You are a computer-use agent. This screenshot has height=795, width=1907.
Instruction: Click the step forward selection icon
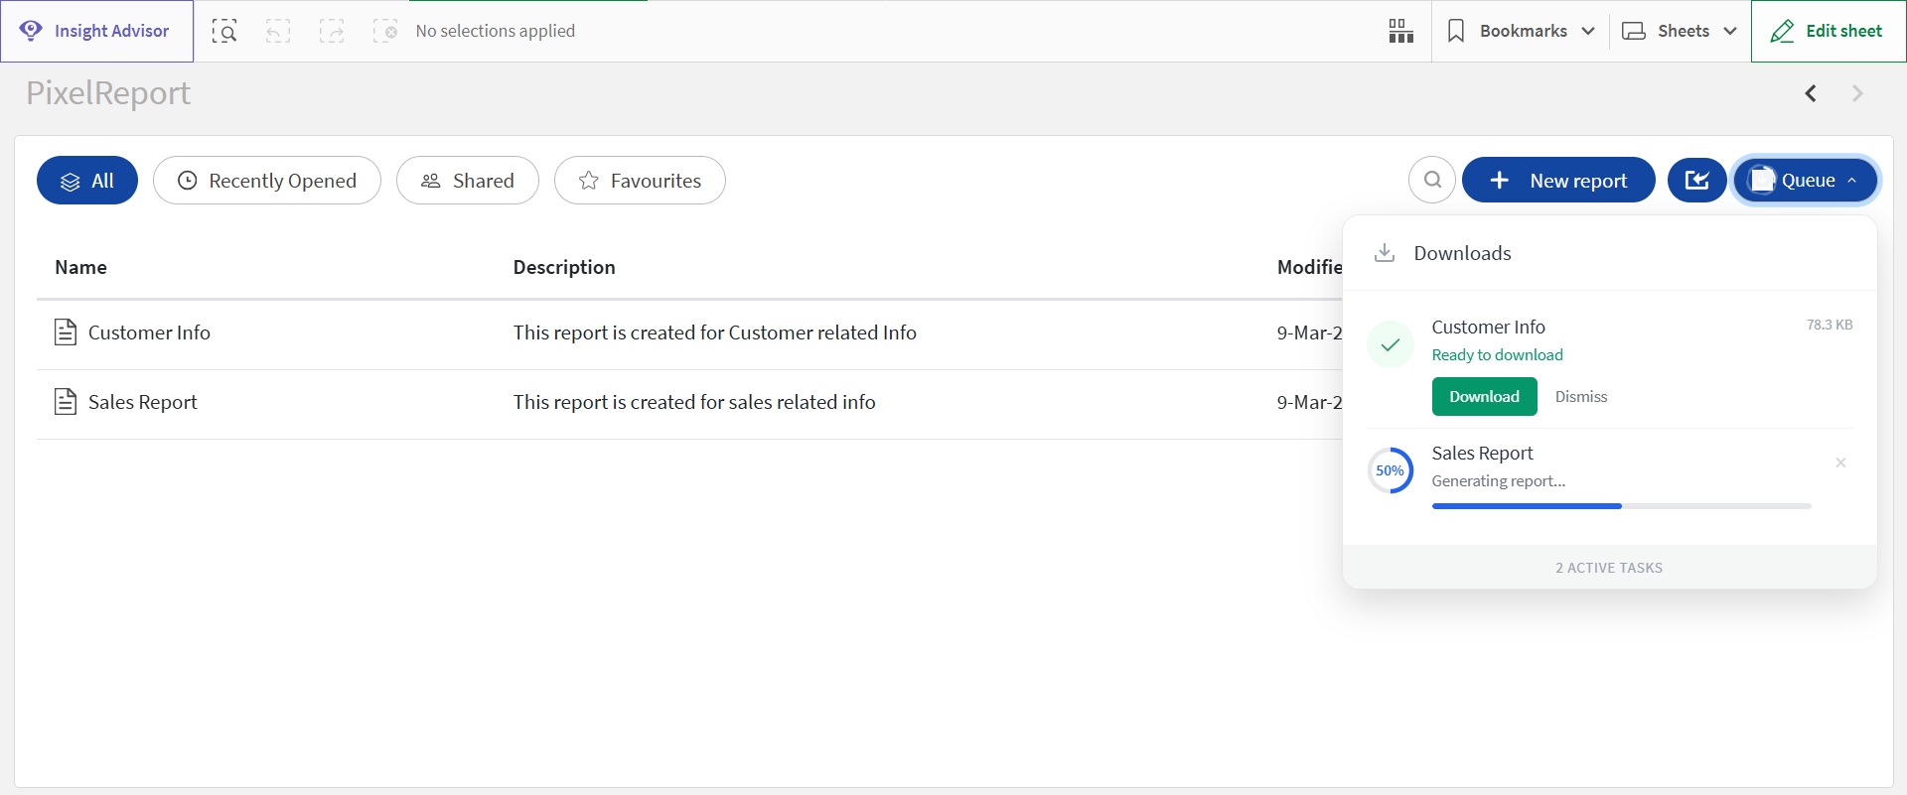[x=332, y=32]
